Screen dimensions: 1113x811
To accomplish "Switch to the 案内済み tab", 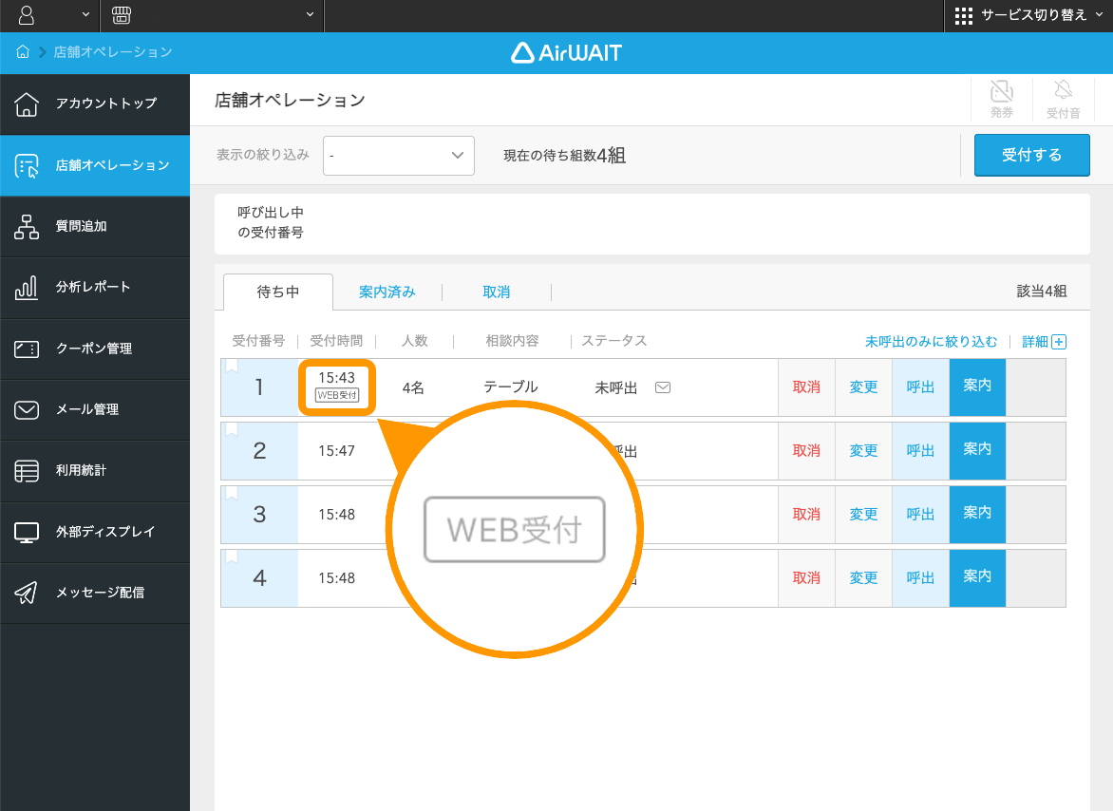I will (x=387, y=292).
